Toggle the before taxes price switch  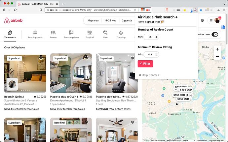215,34
